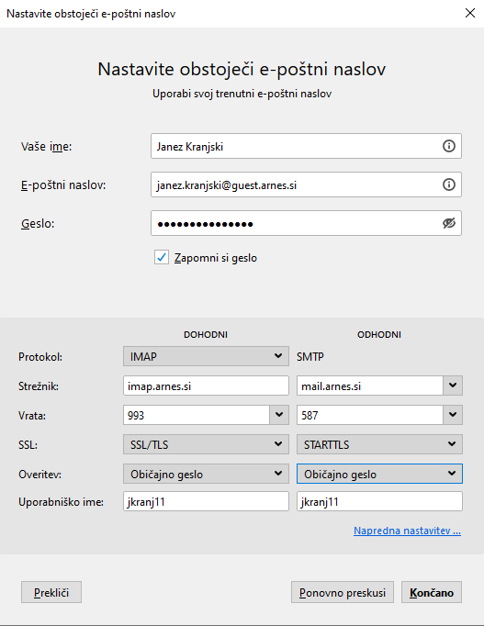Viewport: 484px width, 626px height.
Task: Close the account setup dialog window
Action: [470, 13]
